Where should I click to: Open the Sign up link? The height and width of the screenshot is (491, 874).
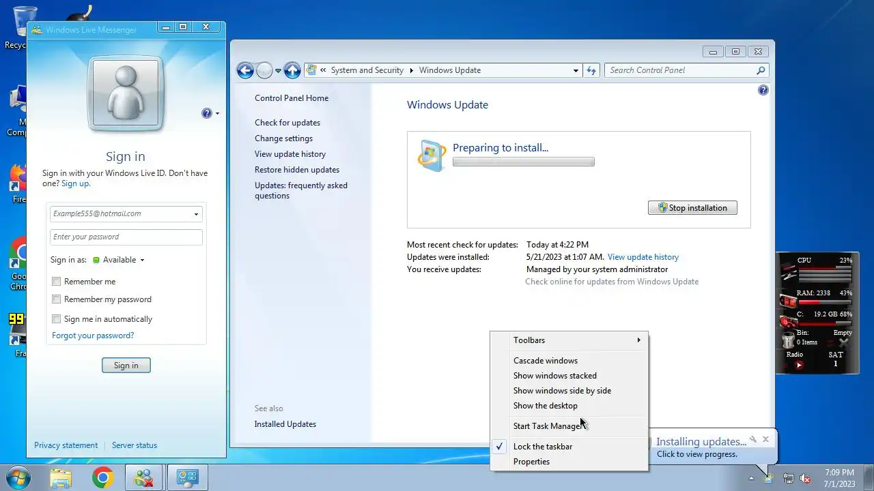click(x=75, y=183)
